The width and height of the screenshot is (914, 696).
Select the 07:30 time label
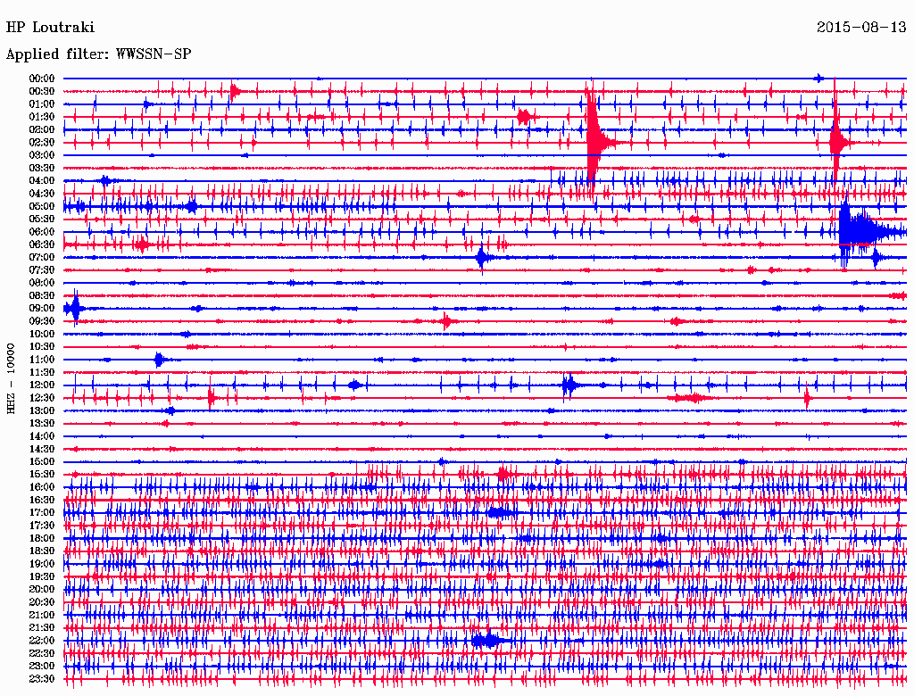[x=42, y=270]
